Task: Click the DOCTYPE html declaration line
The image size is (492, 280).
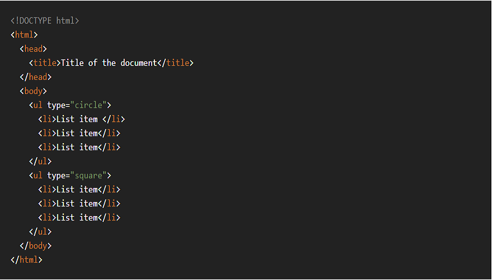Action: pyautogui.click(x=45, y=20)
